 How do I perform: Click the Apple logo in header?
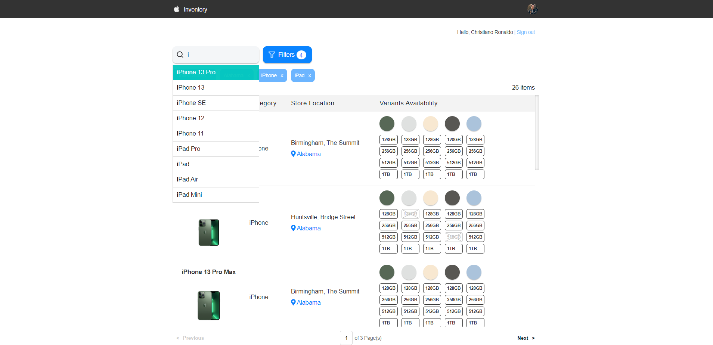[x=177, y=9]
